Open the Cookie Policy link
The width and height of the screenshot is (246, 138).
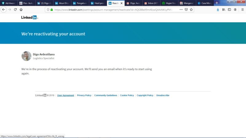[127, 95]
